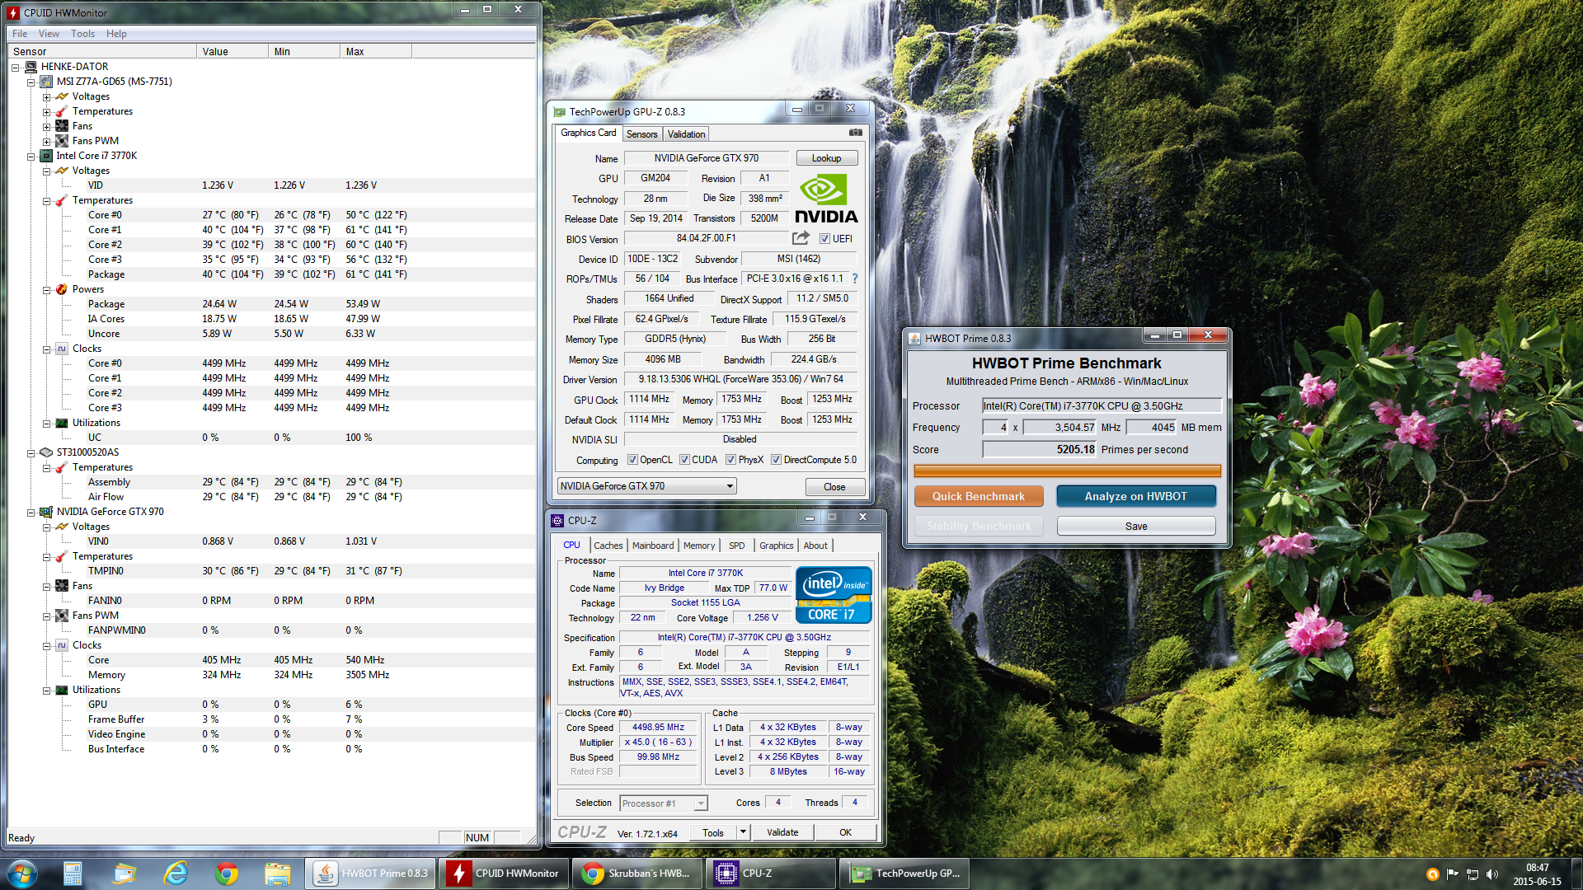Click the Bus Interface question mark icon
This screenshot has width=1583, height=890.
(855, 279)
